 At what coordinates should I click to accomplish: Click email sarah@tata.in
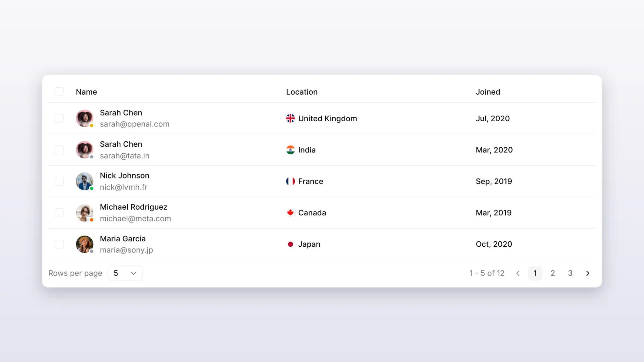(125, 156)
